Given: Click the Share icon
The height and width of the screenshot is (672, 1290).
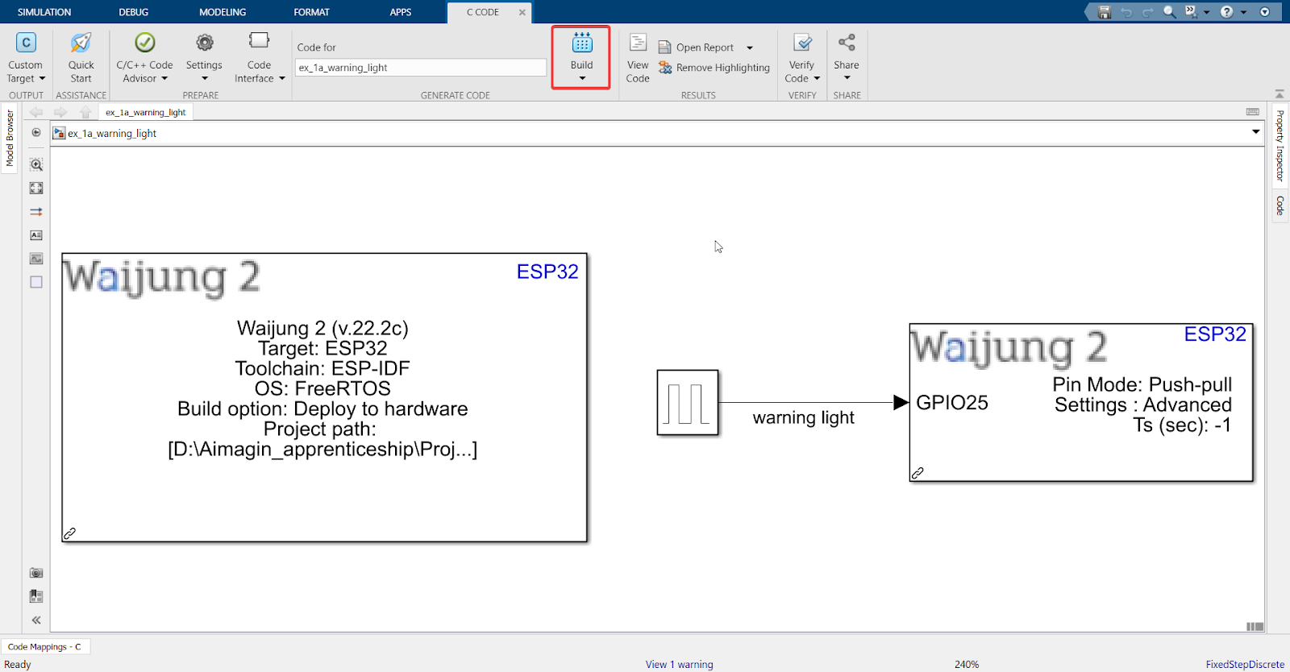Looking at the screenshot, I should 847,43.
